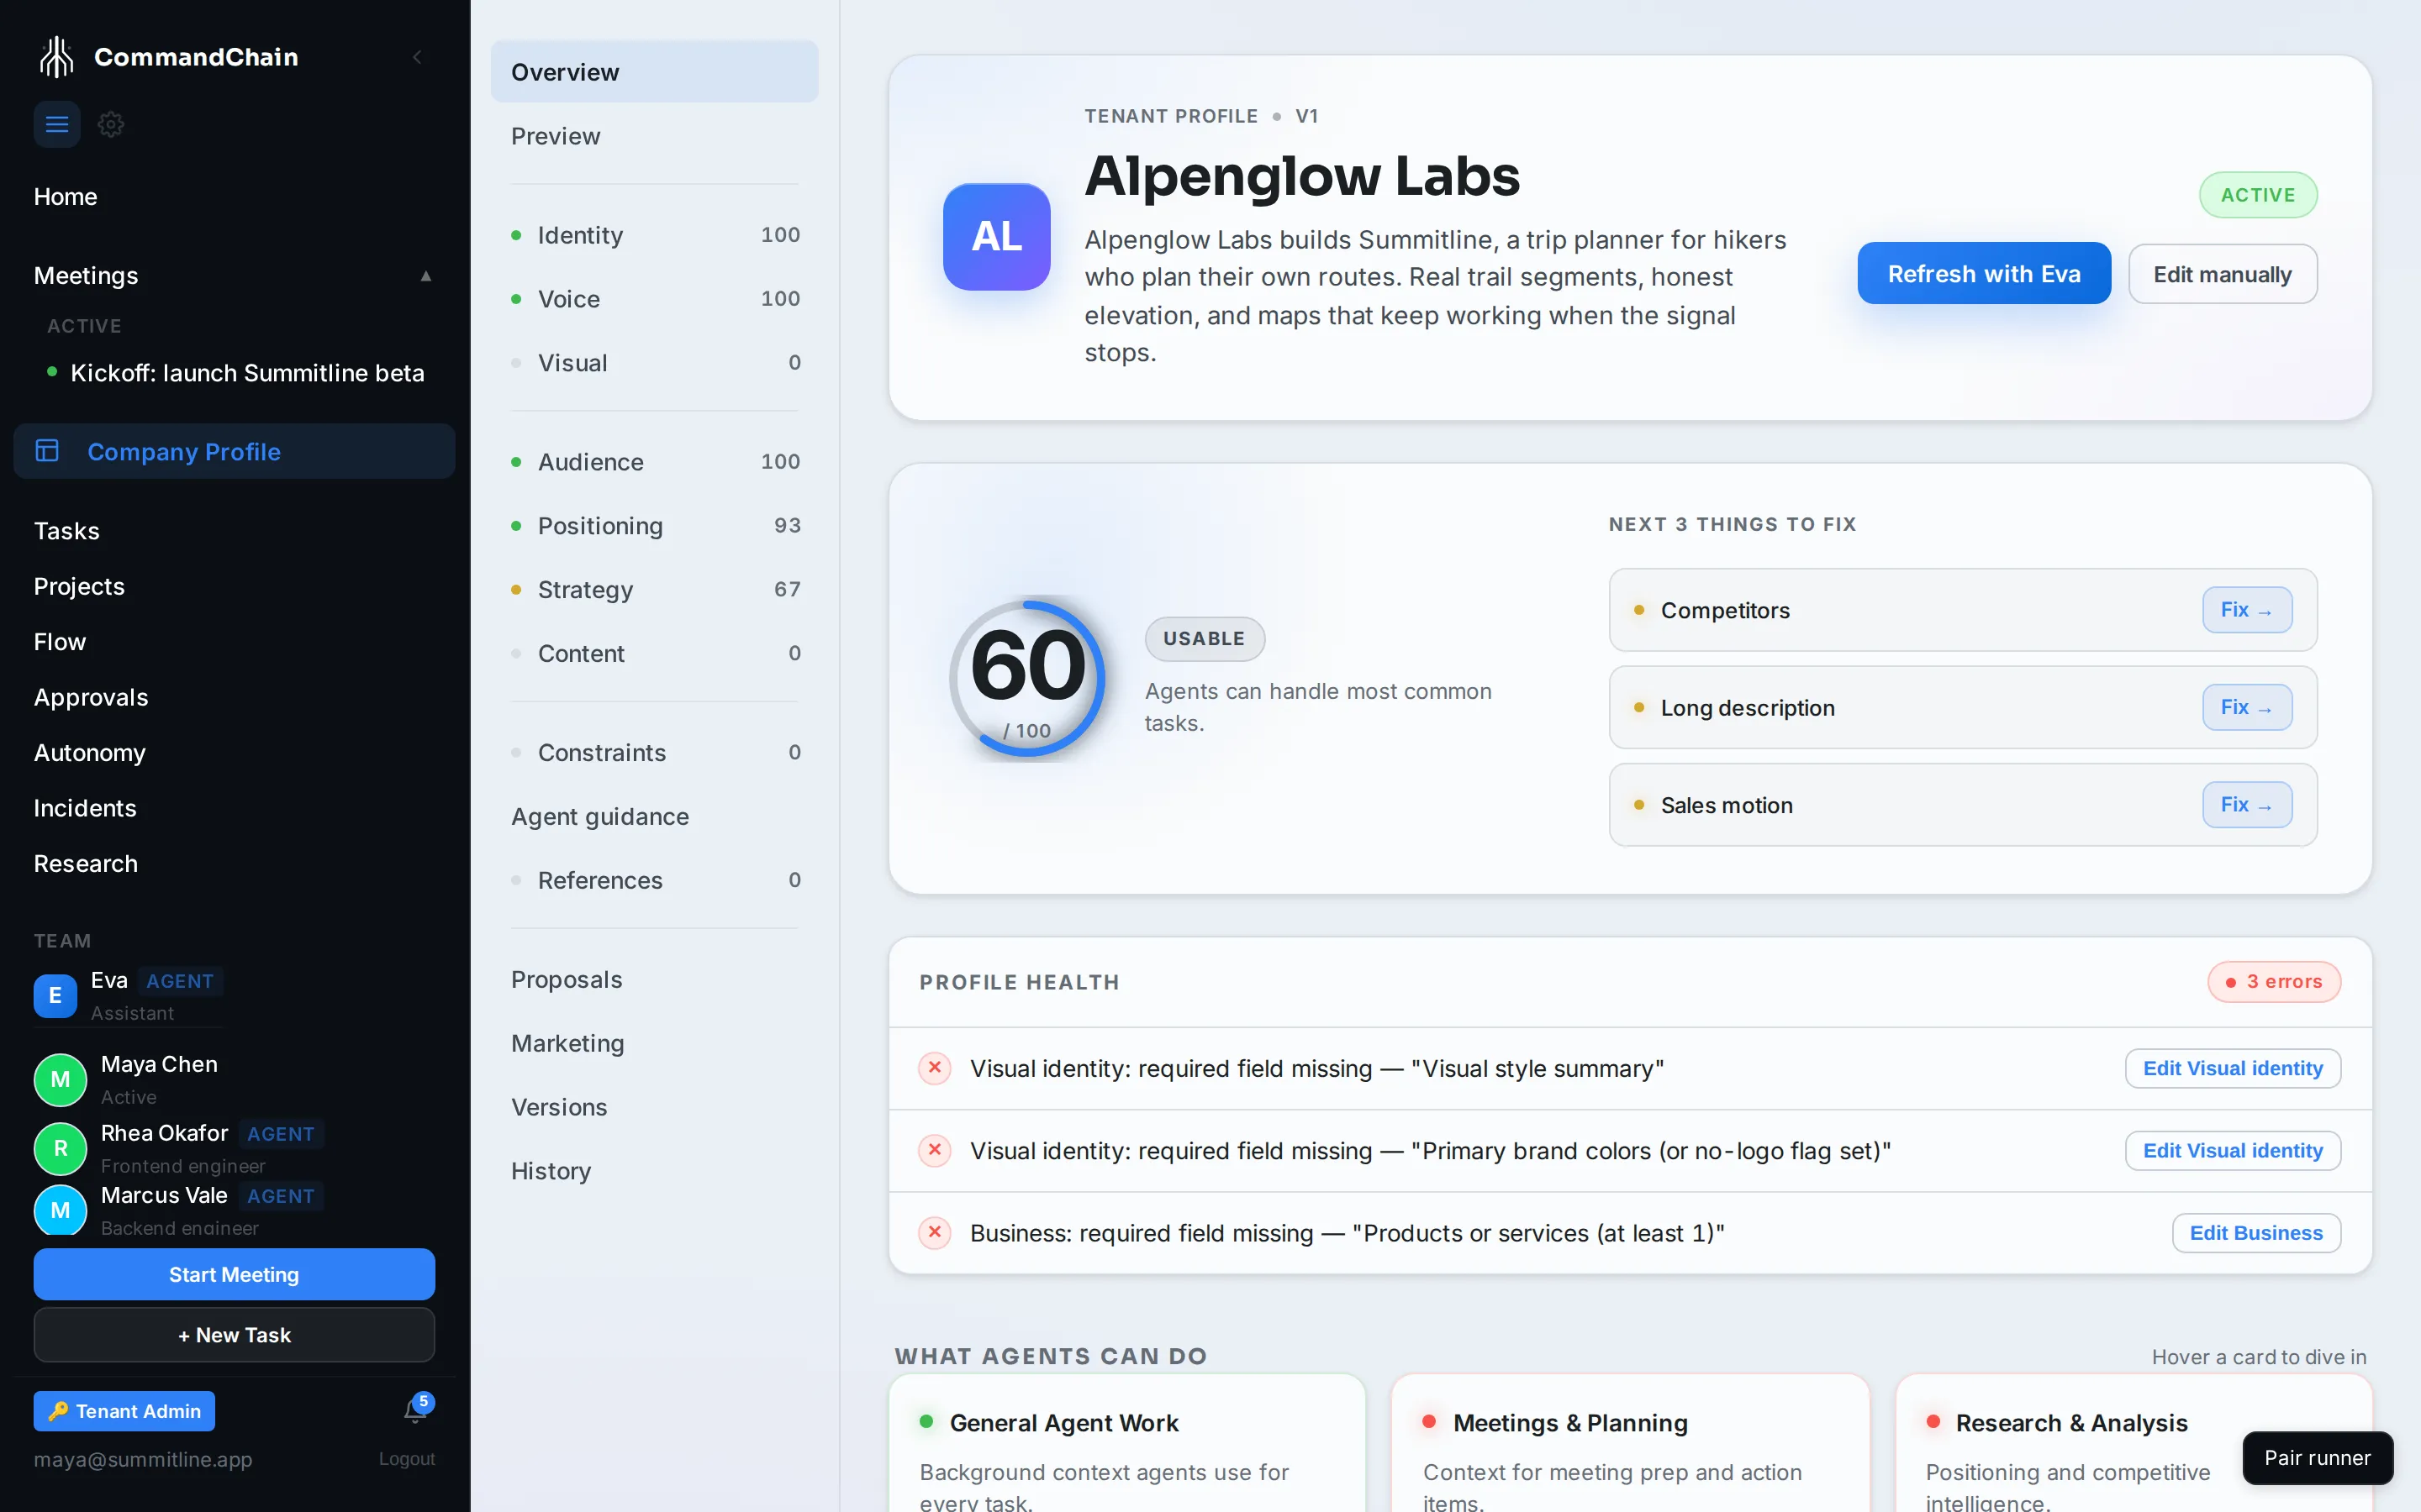Open the Identity section
This screenshot has width=2421, height=1512.
[x=654, y=235]
